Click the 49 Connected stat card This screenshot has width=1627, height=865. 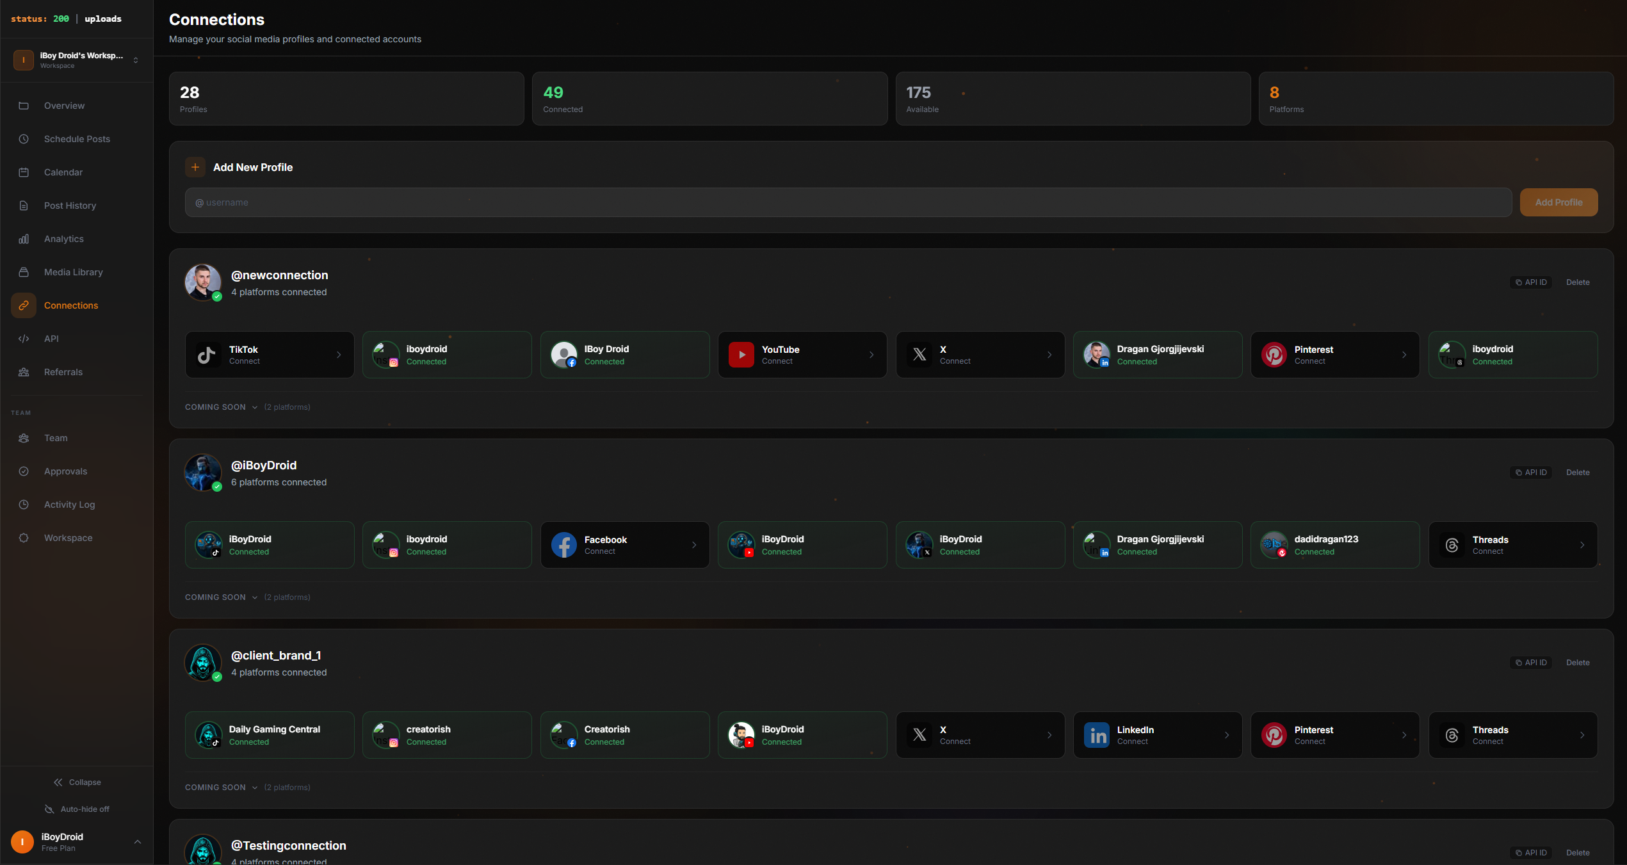click(709, 99)
